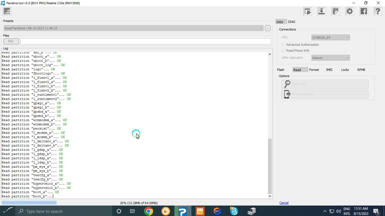Open the Facebook page icon
Screen dimensions: 385x216
point(364,11)
